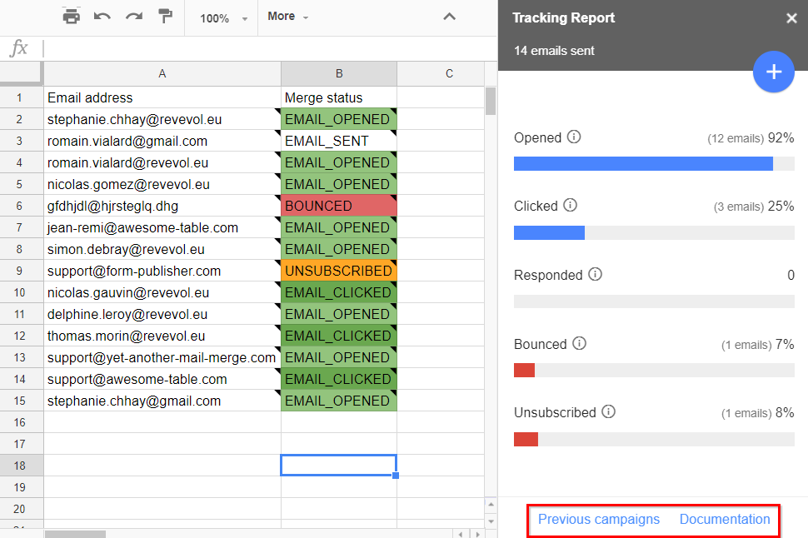This screenshot has height=538, width=808.
Task: Click the '(12 emails) 92%' value
Action: point(751,138)
